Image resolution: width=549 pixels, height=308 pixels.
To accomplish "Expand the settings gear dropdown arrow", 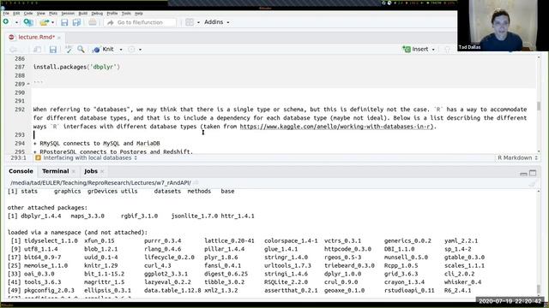I will 140,50.
